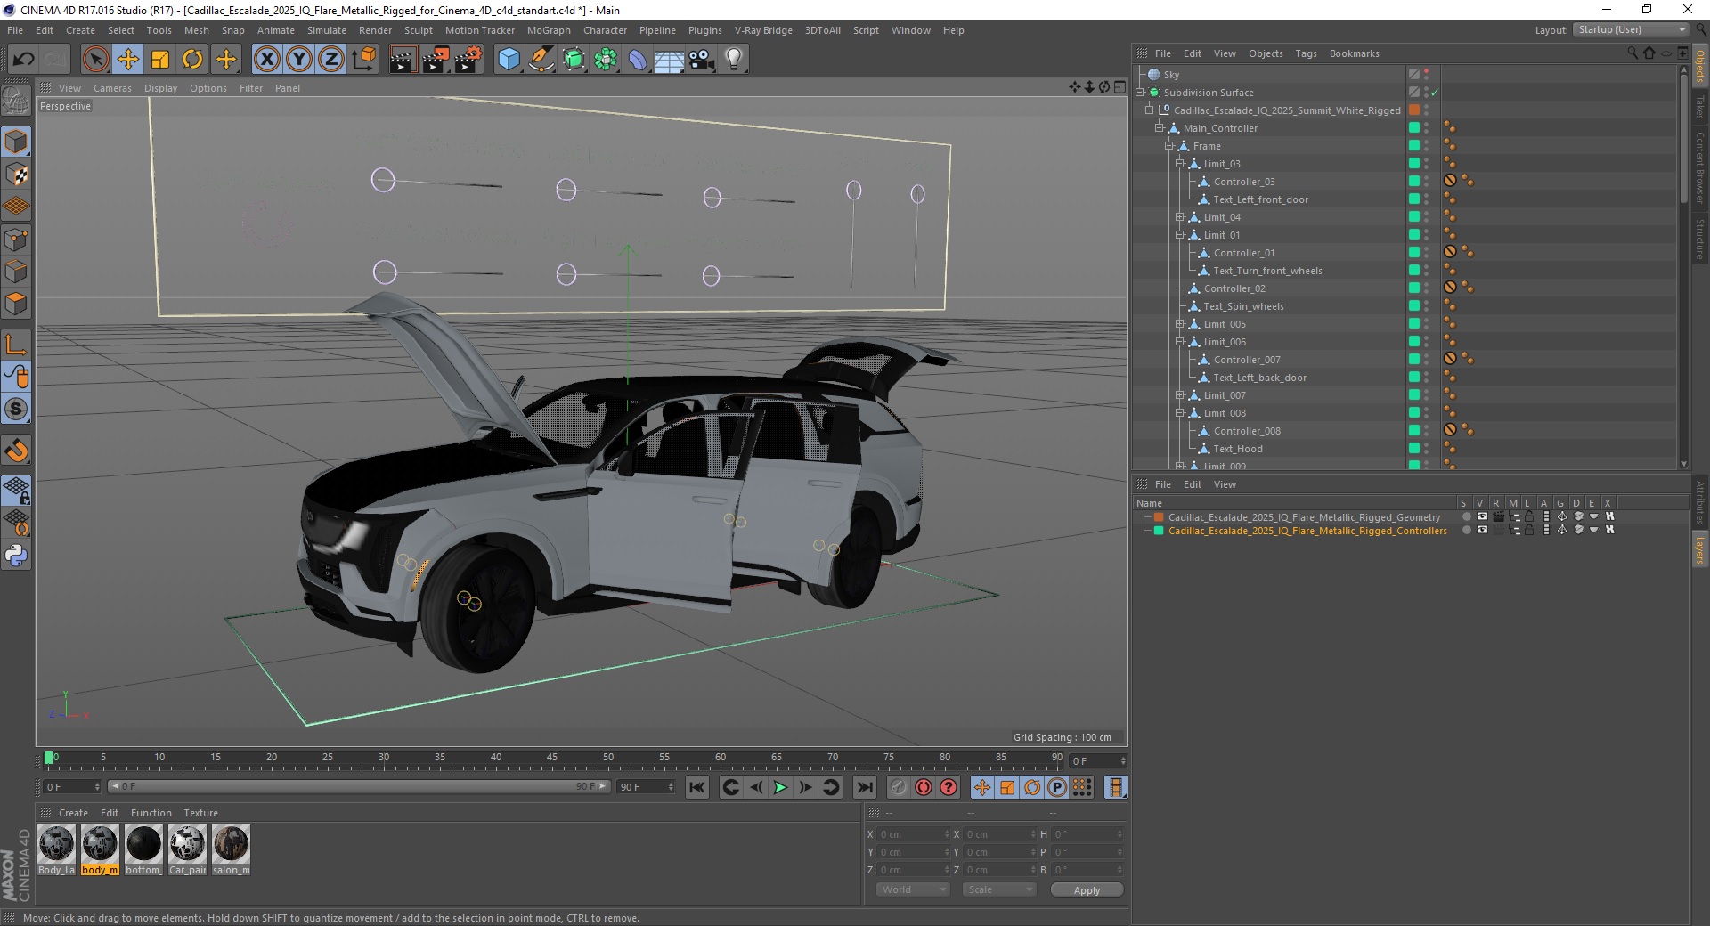Go to start of animation

(x=697, y=787)
